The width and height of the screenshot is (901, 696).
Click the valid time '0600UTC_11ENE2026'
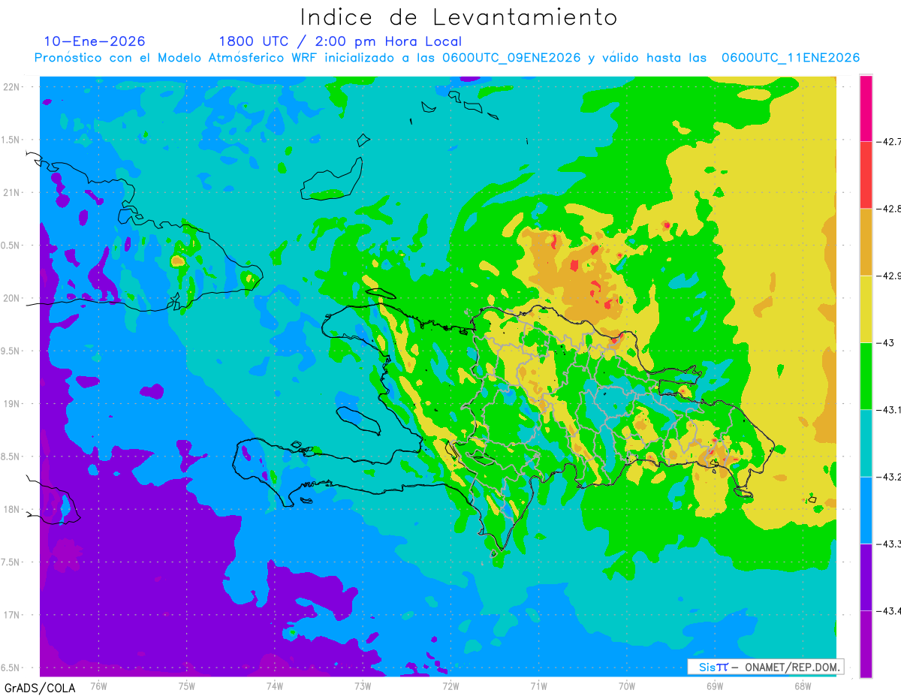click(x=791, y=58)
